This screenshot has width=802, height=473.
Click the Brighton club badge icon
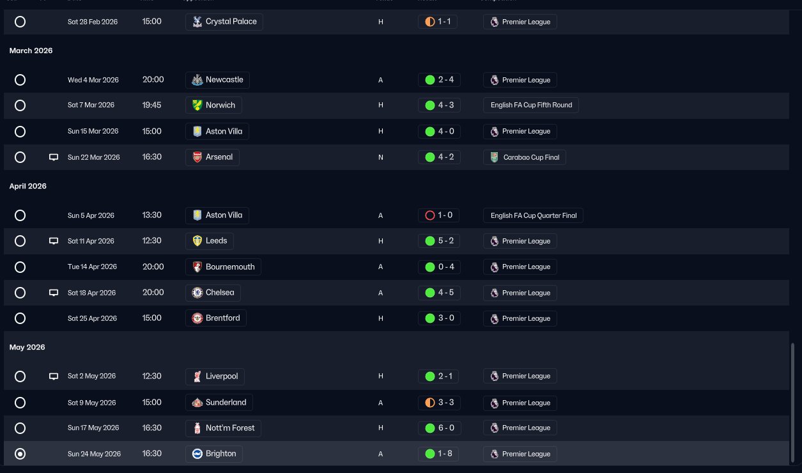[x=197, y=454]
